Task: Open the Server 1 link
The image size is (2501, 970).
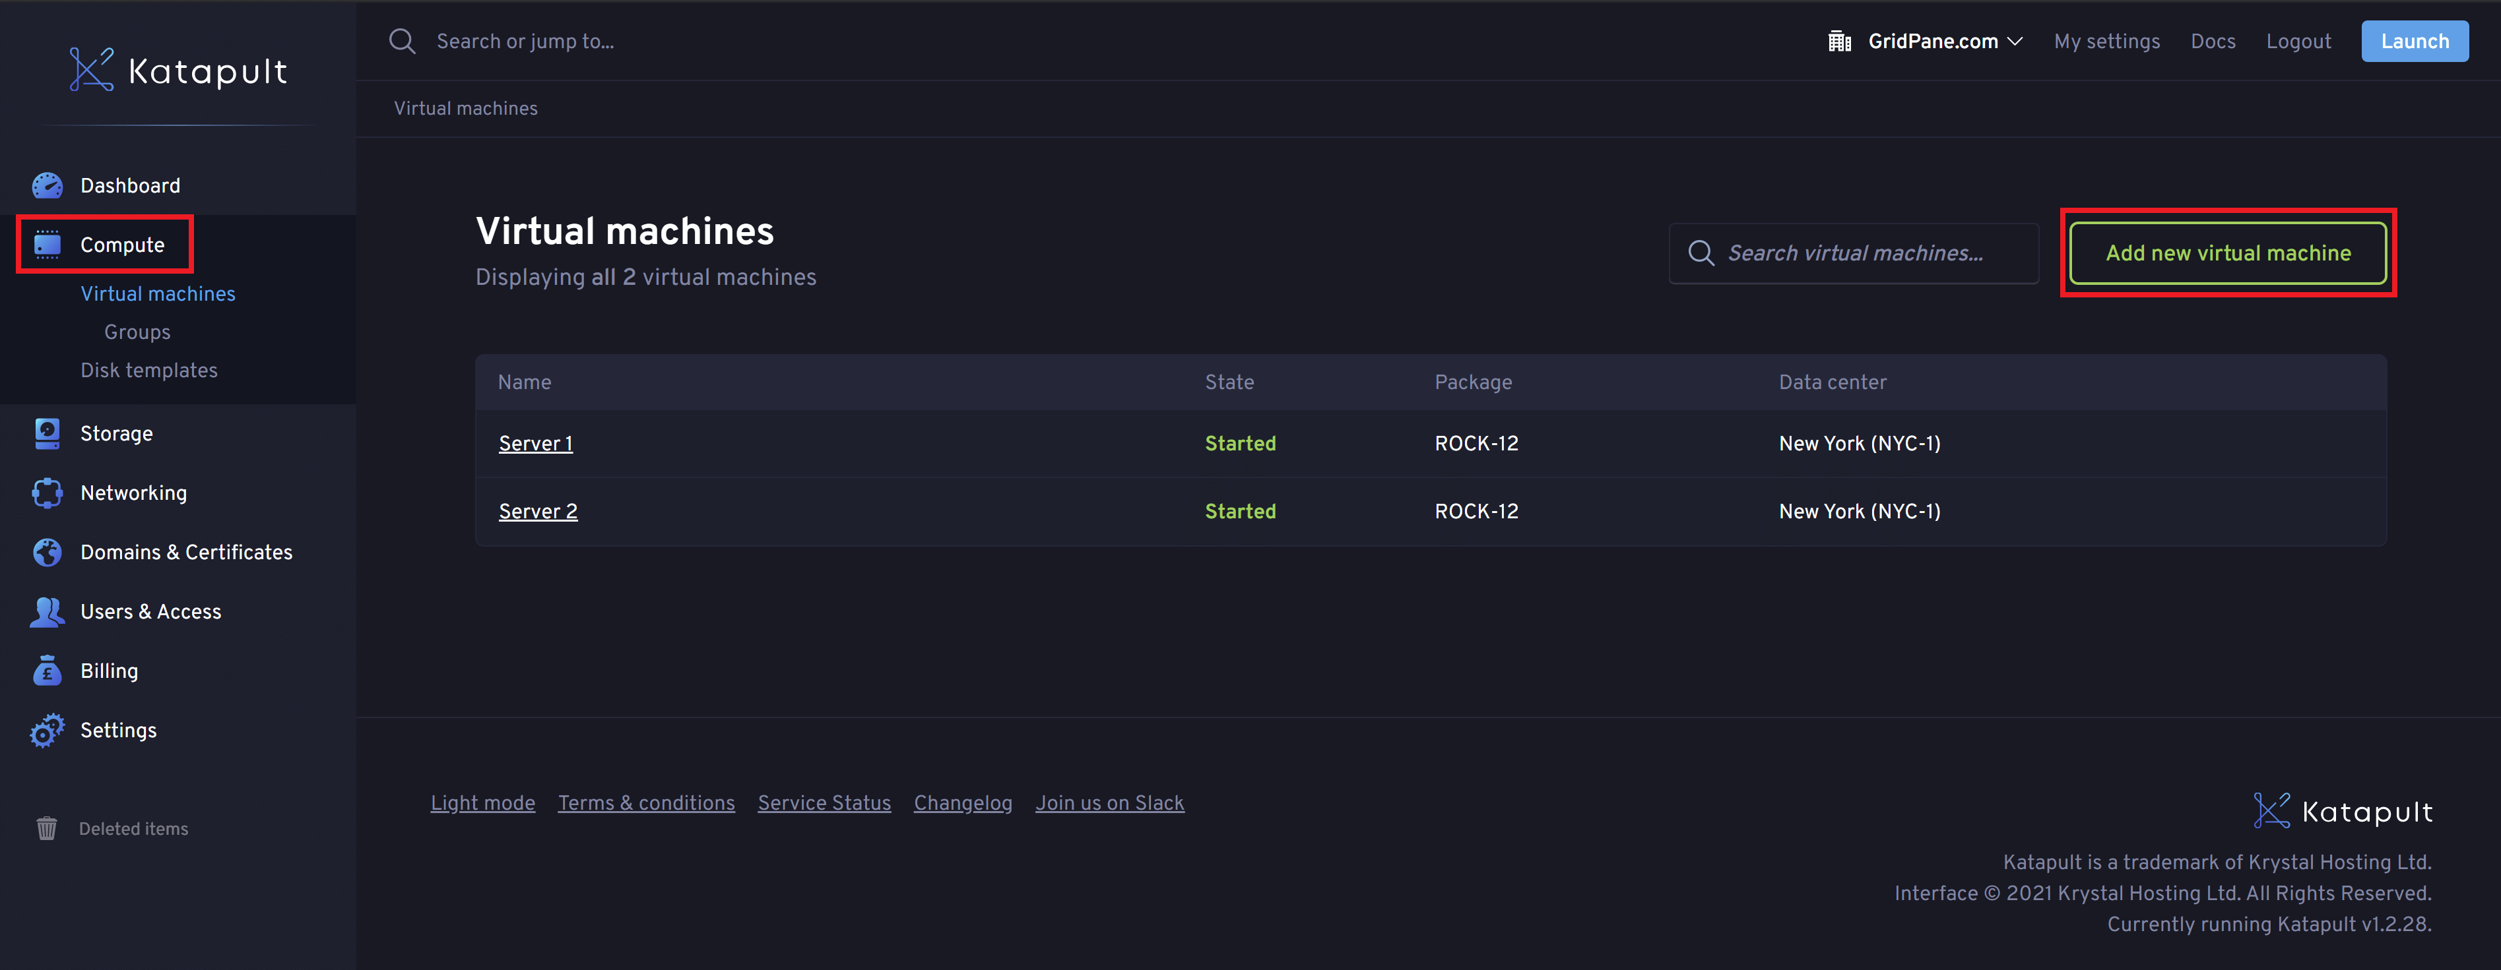Action: [535, 443]
